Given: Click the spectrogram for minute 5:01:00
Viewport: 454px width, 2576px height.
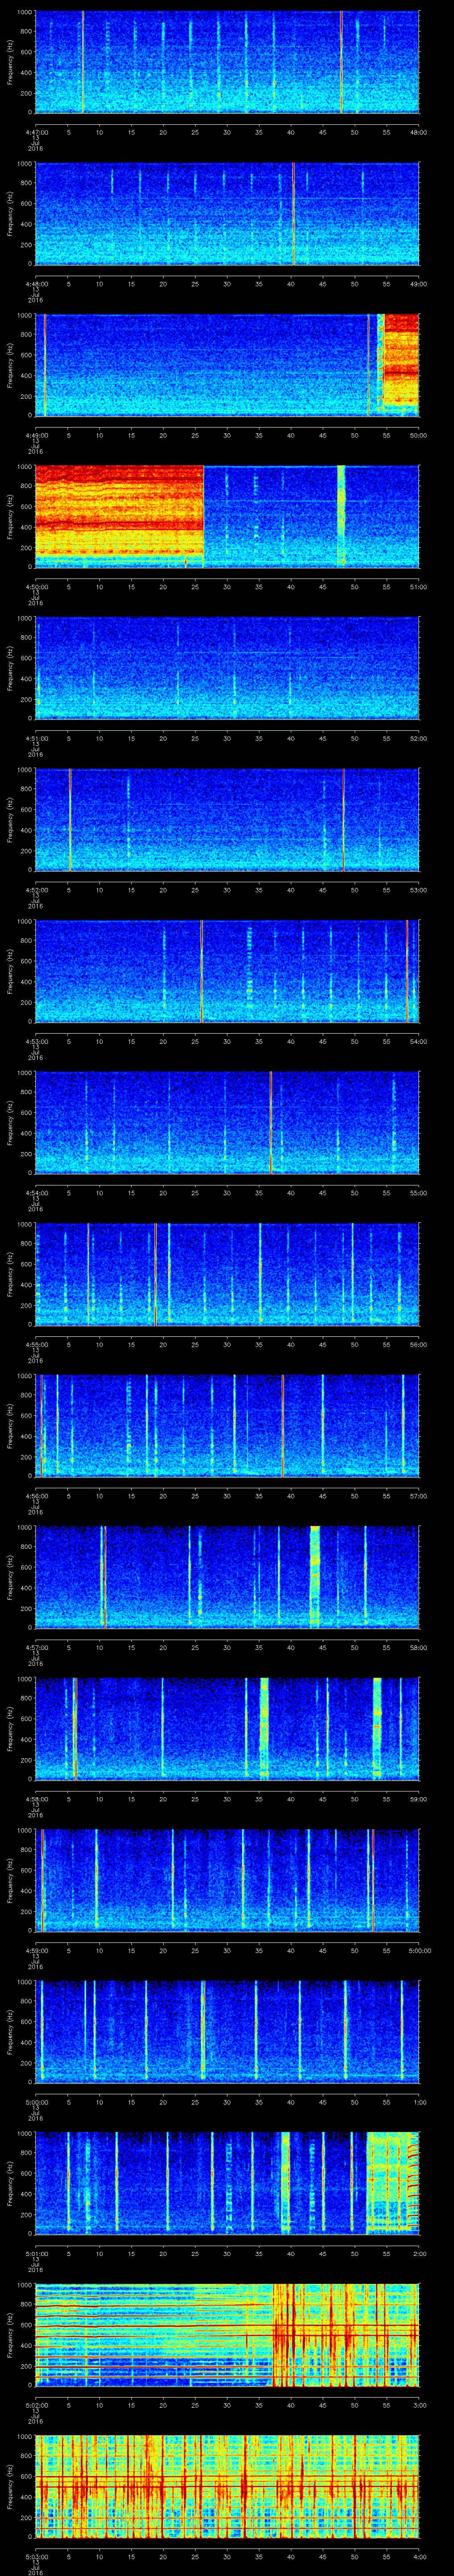Looking at the screenshot, I should [227, 2183].
